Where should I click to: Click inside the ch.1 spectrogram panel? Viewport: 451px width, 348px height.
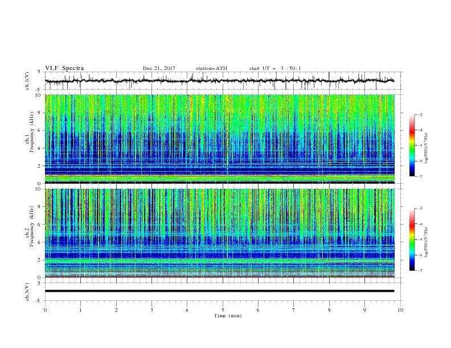point(220,139)
